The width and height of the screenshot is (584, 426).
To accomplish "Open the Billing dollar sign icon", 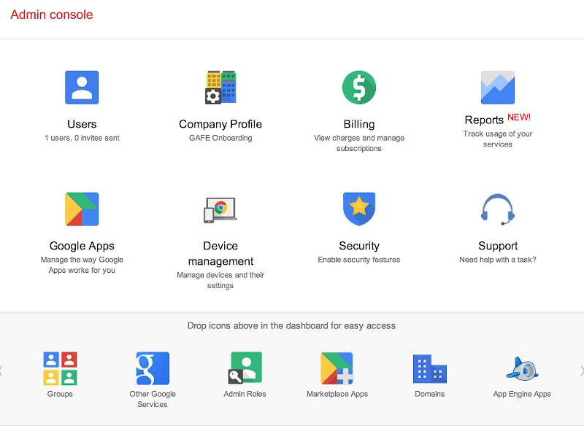I will point(359,88).
